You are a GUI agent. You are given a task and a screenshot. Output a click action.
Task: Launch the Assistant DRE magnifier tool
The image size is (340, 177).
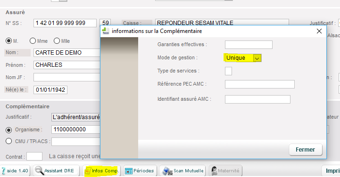39,170
